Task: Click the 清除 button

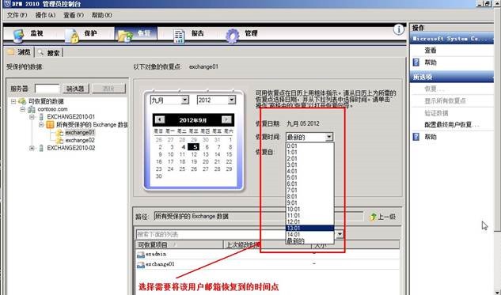Action: tap(108, 89)
